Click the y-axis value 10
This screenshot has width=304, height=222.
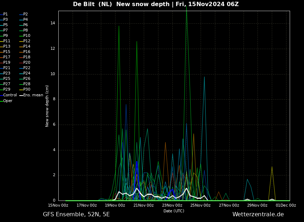pyautogui.click(x=53, y=74)
